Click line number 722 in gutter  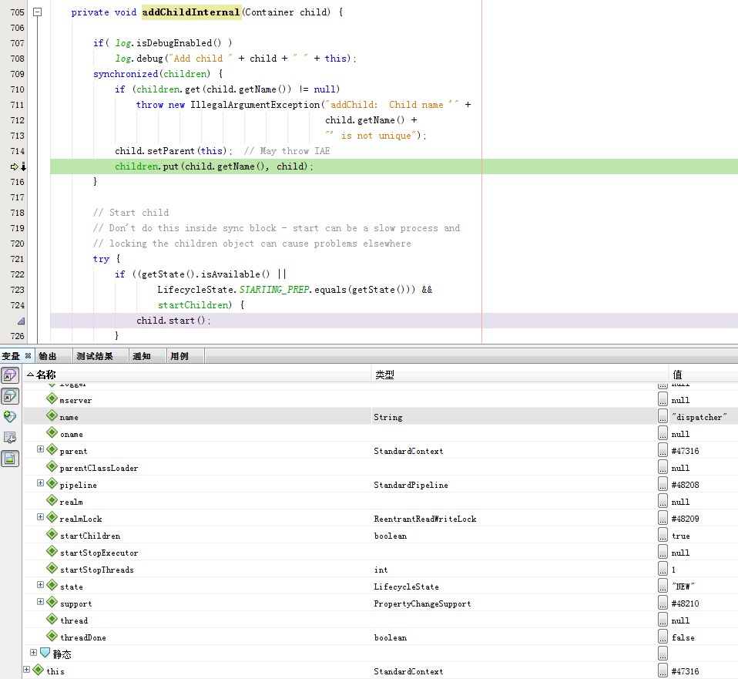pyautogui.click(x=18, y=274)
